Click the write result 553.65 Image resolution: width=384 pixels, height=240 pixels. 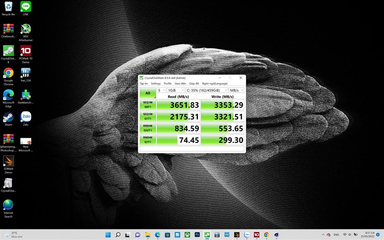point(223,128)
